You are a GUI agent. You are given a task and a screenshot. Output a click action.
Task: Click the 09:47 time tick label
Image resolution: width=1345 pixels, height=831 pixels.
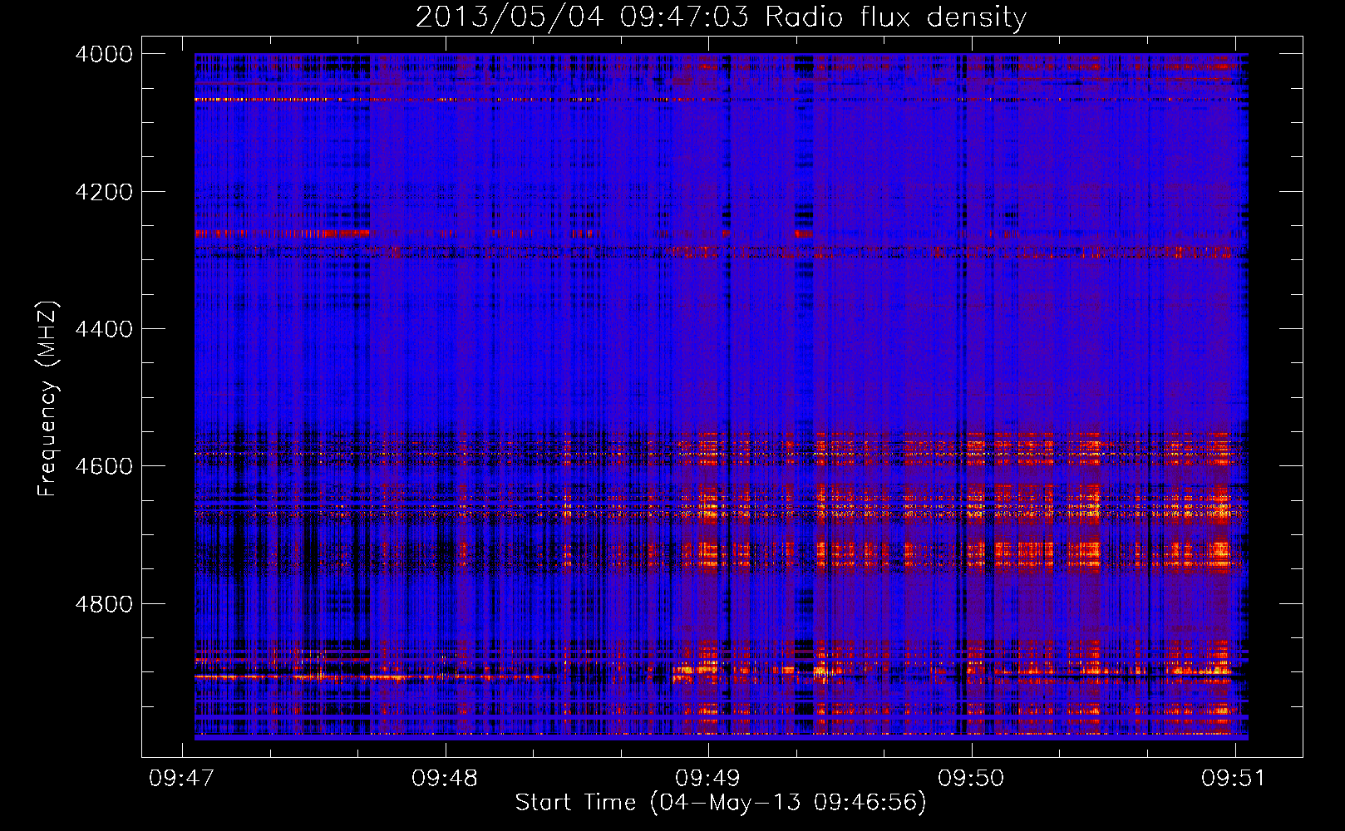point(181,778)
